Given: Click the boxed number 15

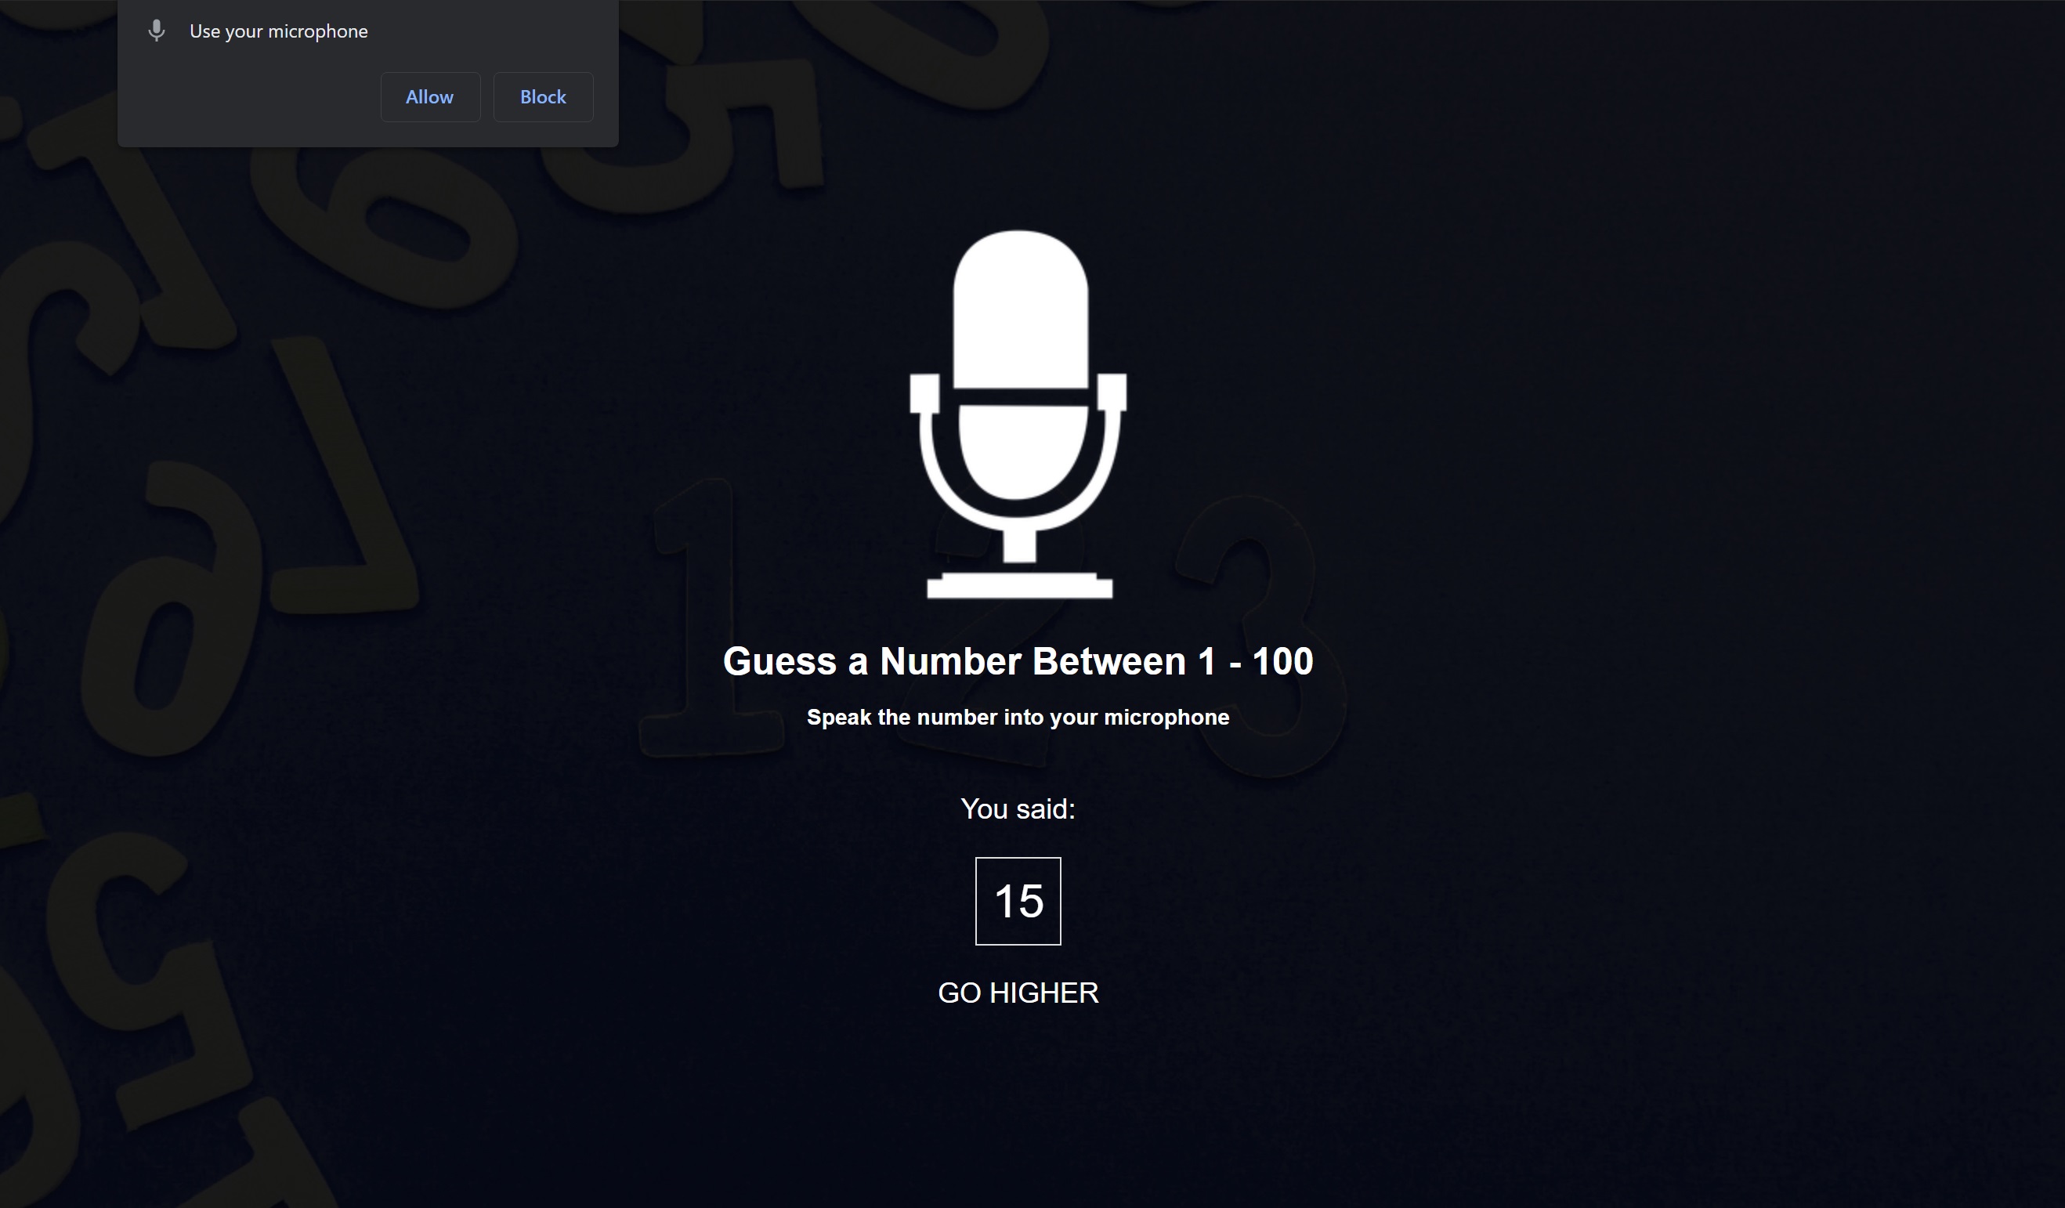Looking at the screenshot, I should point(1018,901).
